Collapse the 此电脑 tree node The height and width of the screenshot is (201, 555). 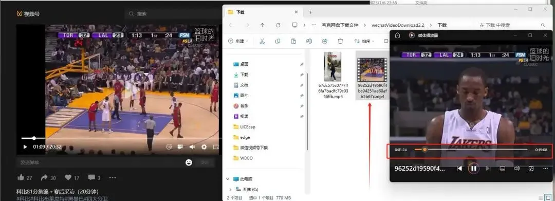(228, 179)
